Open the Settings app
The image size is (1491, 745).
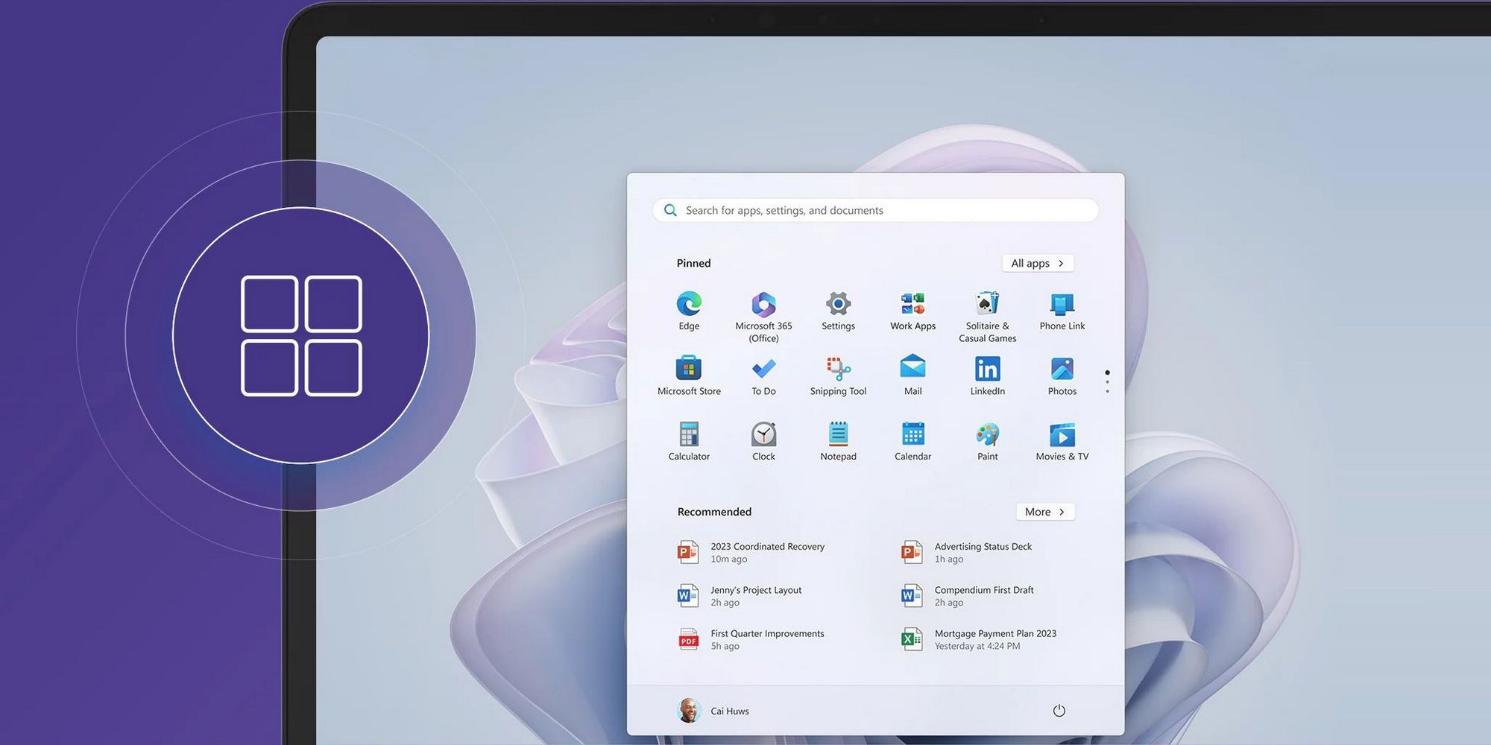[838, 311]
